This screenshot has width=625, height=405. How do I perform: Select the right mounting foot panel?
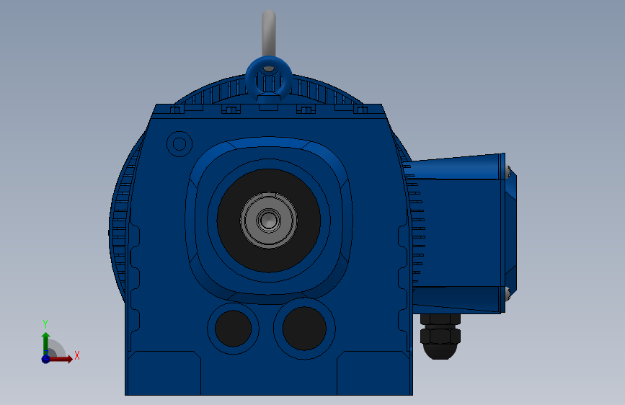tap(373, 373)
